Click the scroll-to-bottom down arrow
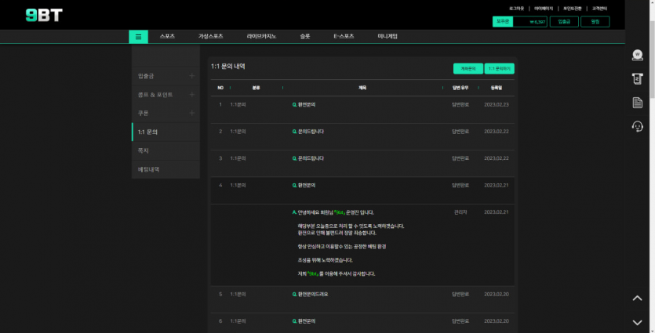655x333 pixels. pos(637,322)
